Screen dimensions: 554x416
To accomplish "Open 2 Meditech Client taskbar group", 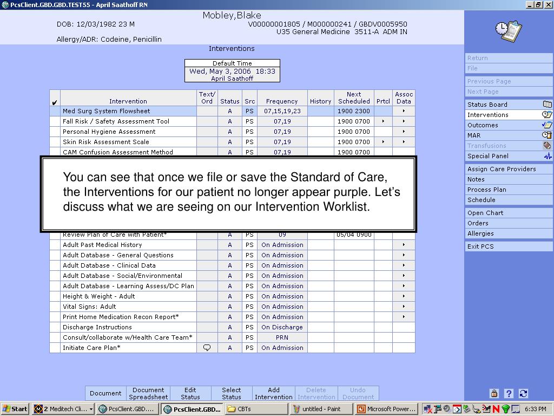I will [x=63, y=409].
